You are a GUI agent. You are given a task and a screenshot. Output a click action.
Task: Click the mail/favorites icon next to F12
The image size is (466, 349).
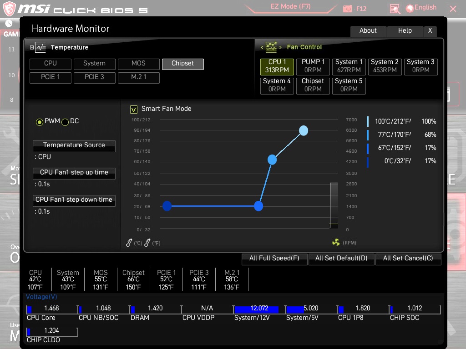click(394, 8)
